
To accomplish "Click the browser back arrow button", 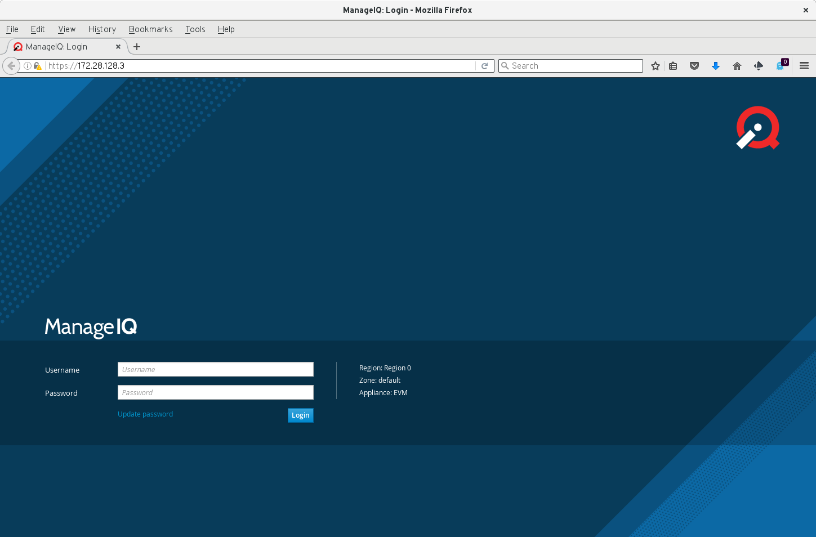I will (11, 66).
